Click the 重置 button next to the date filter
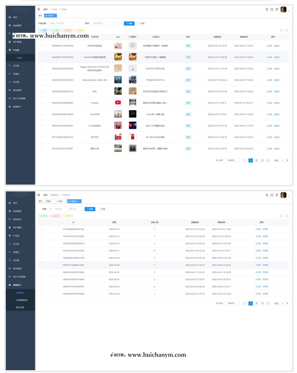 [102, 209]
